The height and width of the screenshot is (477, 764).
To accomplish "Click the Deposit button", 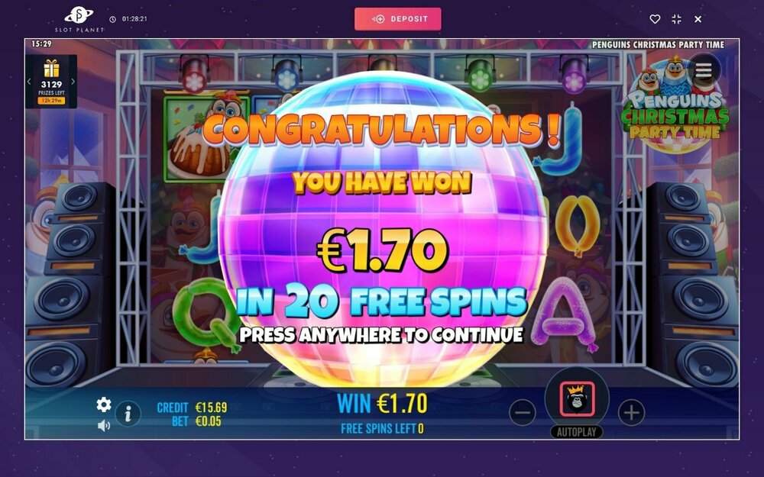I will pyautogui.click(x=397, y=19).
